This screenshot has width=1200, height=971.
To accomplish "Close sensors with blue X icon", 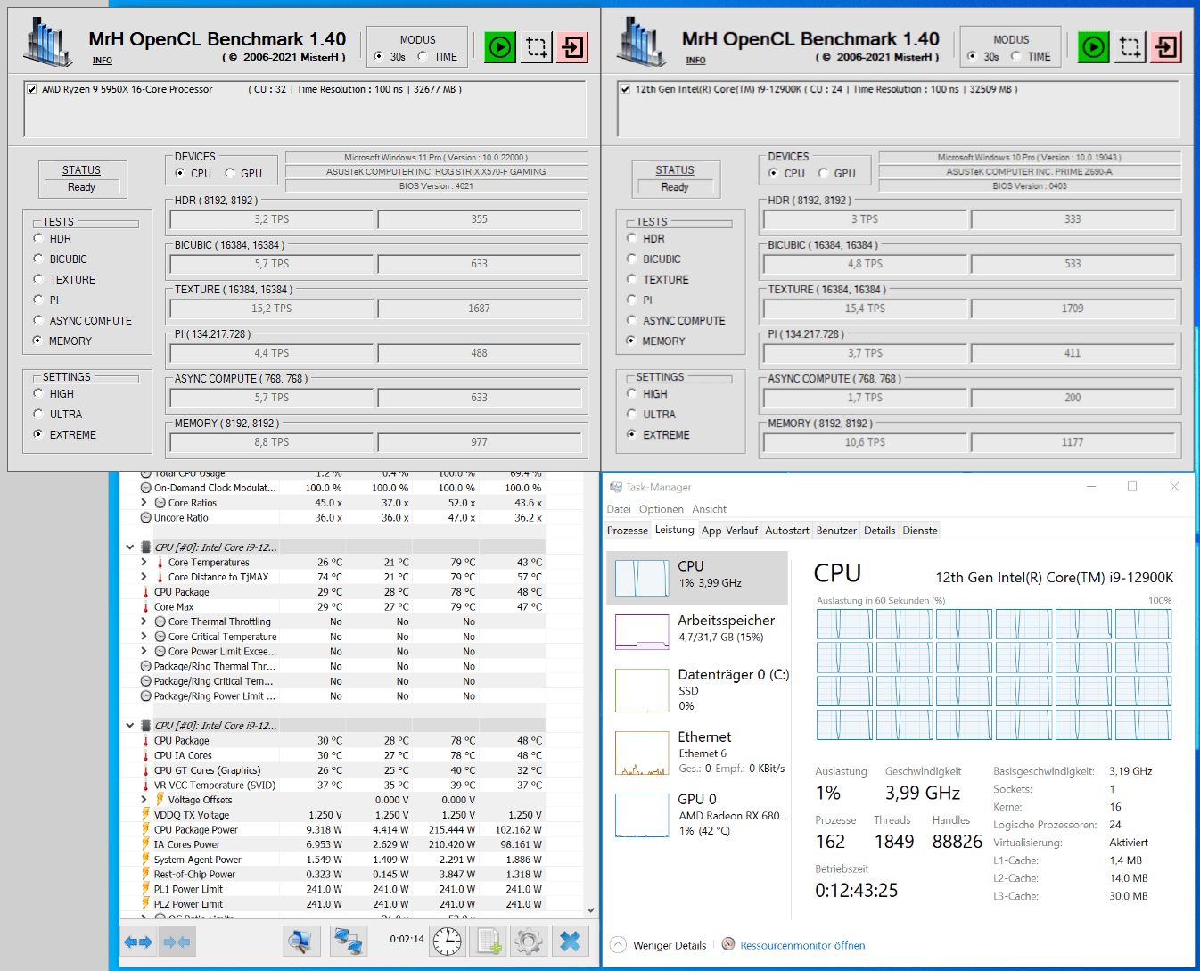I will [571, 941].
